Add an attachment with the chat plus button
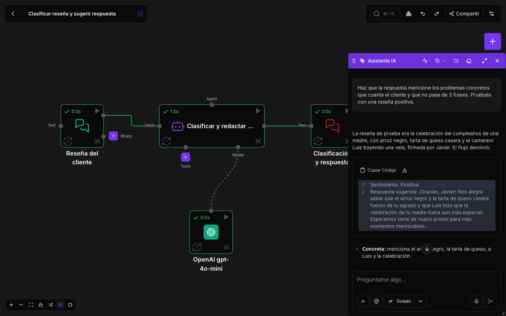Screen dimensions: 506x316 [363, 301]
